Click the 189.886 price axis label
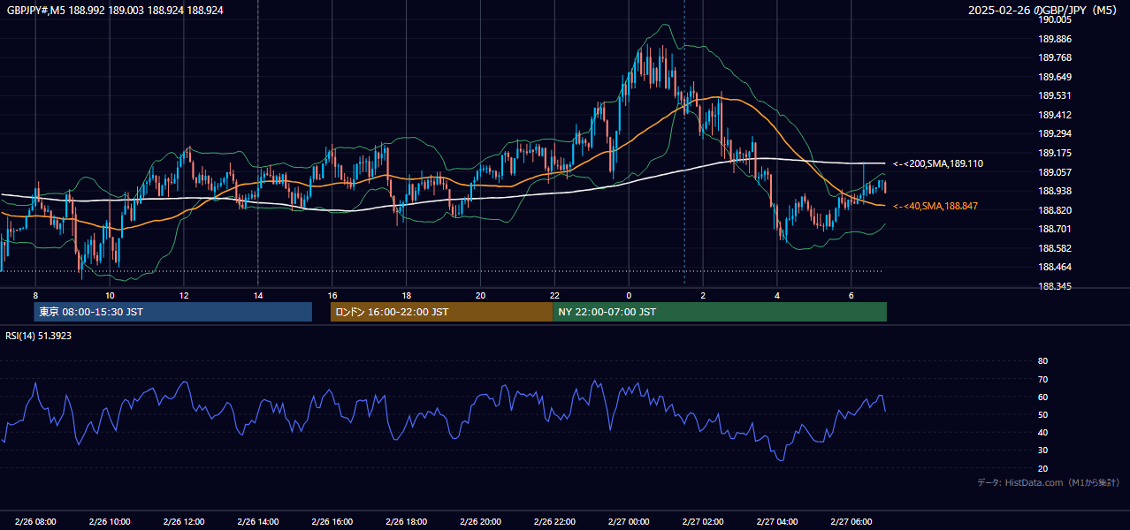This screenshot has height=530, width=1130. [1055, 39]
